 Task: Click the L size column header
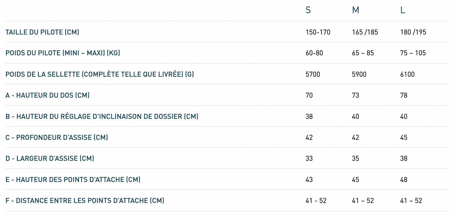(403, 10)
